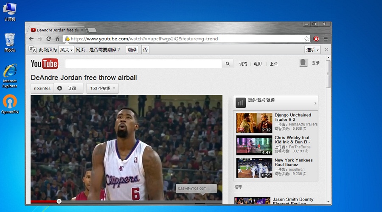
Task: Click the plus icon beside 订阅
Action: tap(60, 88)
